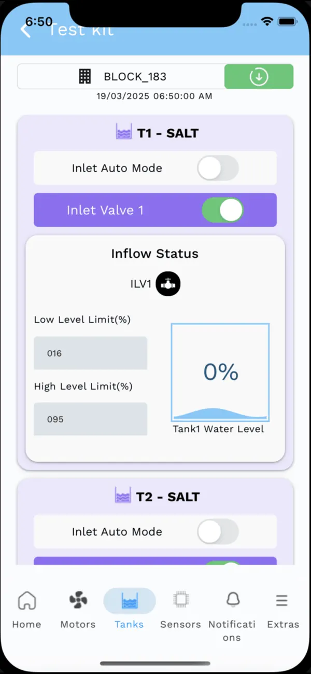This screenshot has width=311, height=674.
Task: Tap the Tank1 Water Level gauge
Action: click(x=220, y=372)
